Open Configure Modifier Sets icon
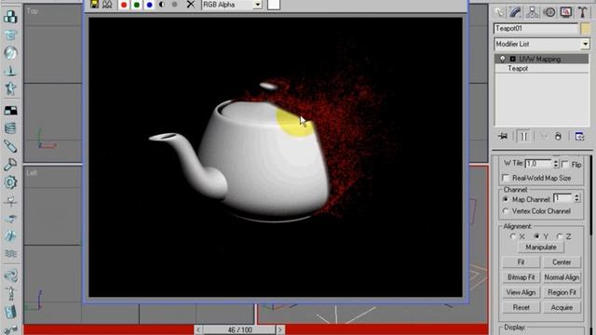This screenshot has width=596, height=335. click(579, 136)
